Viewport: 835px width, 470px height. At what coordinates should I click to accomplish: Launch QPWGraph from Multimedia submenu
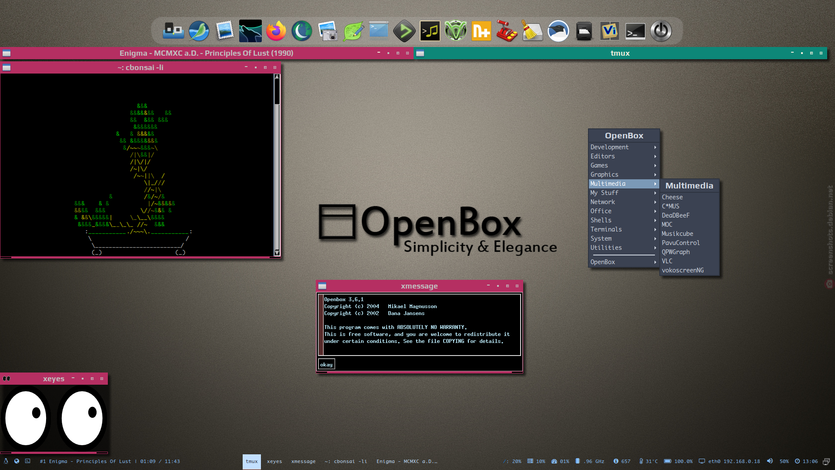(689, 252)
